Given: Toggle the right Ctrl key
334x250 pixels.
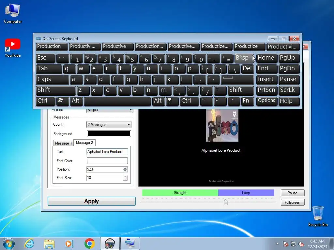Looking at the screenshot, I should (190, 101).
